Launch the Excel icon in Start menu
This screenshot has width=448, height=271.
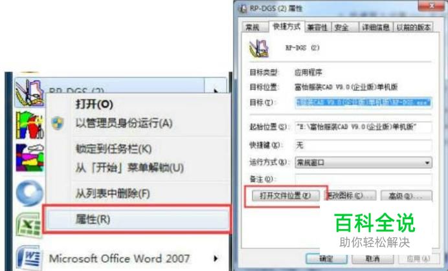tap(29, 225)
